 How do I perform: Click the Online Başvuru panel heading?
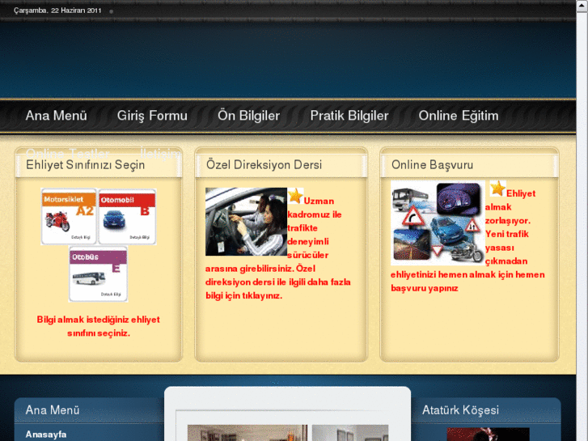click(x=432, y=165)
